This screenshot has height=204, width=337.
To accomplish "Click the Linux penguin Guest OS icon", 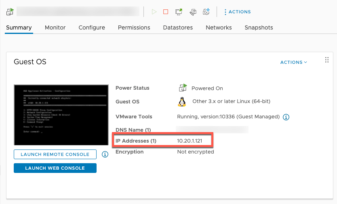I will coord(182,101).
